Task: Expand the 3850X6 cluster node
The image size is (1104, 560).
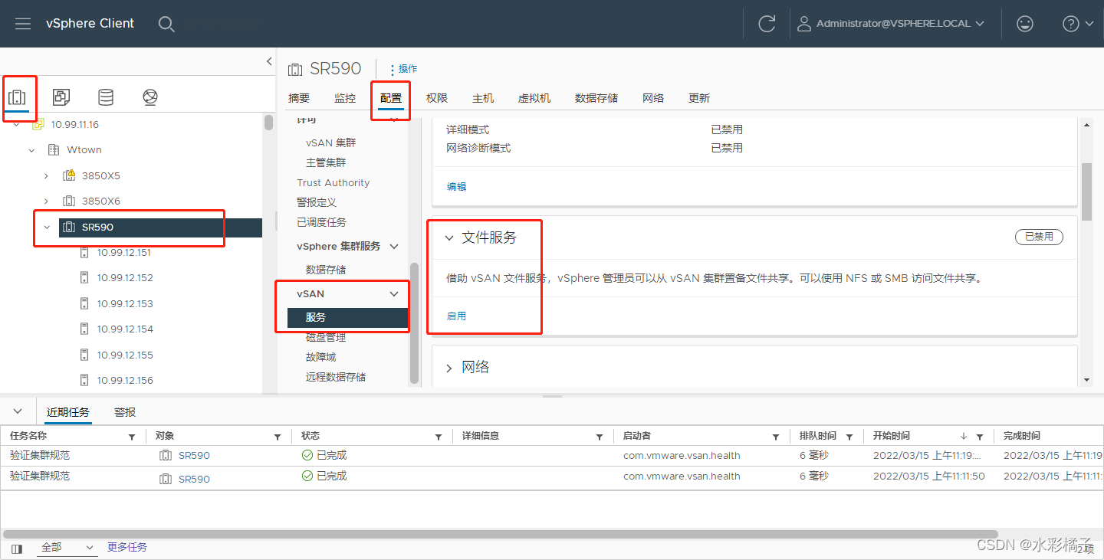Action: coord(47,201)
